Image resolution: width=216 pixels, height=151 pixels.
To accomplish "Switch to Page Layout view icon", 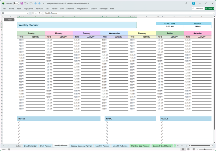I will pyautogui.click(x=188, y=149).
